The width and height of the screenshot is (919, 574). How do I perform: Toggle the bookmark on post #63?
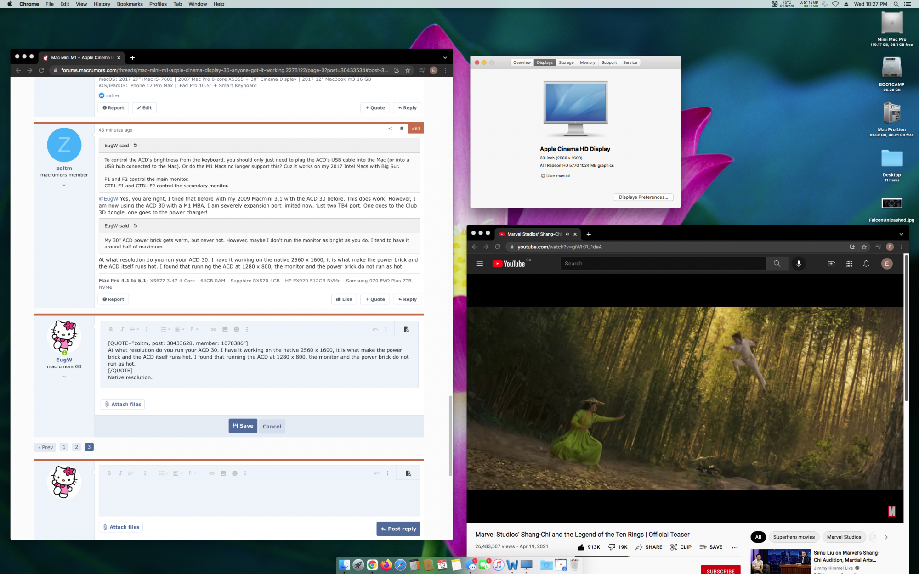pos(402,129)
